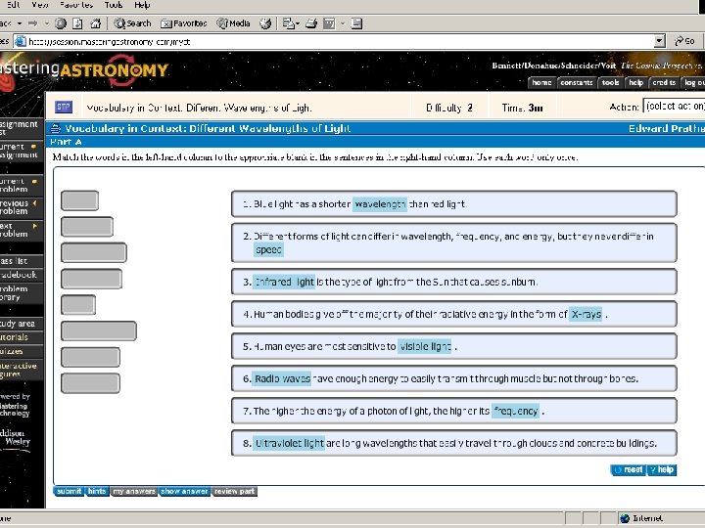705x528 pixels.
Task: Click the help button next to reset
Action: coord(662,469)
